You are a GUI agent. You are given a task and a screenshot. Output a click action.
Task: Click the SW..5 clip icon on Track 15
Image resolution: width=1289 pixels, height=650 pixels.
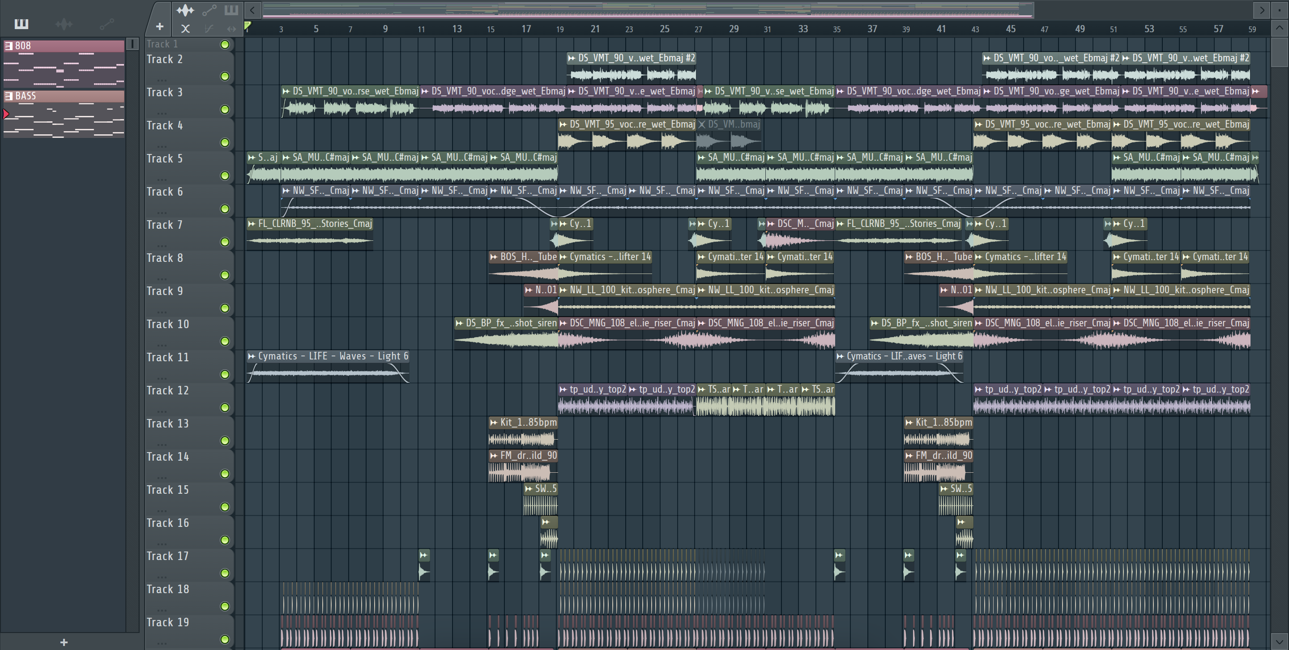[529, 489]
